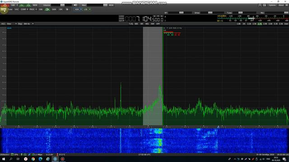Screen dimensions: 289x162
Task: Click the S-meter signal scale
Action: pyautogui.click(x=252, y=18)
